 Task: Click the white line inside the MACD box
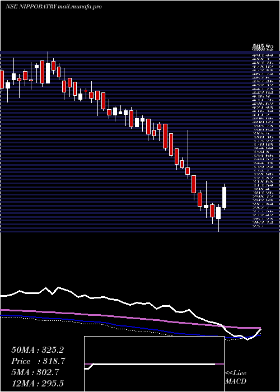[150, 364]
